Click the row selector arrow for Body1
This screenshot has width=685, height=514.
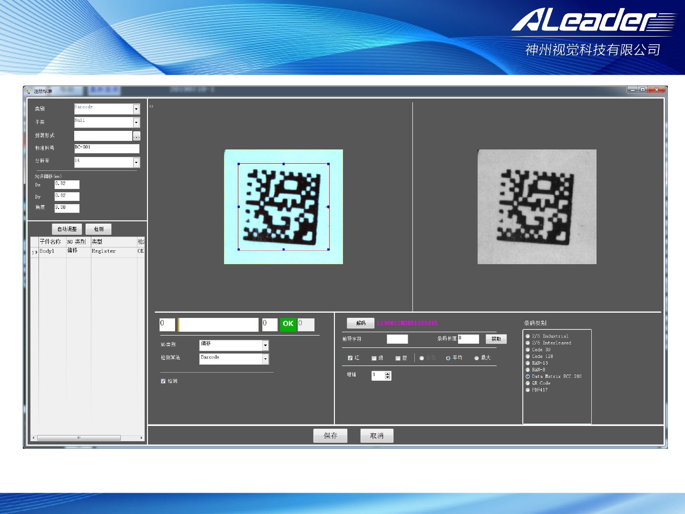[x=35, y=252]
